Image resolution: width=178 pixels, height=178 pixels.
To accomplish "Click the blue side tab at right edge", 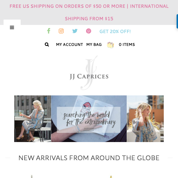I will 177,21.
